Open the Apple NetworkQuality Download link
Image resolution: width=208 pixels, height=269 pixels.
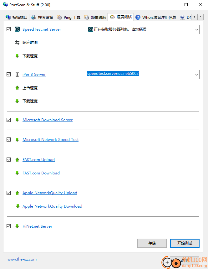pos(53,206)
